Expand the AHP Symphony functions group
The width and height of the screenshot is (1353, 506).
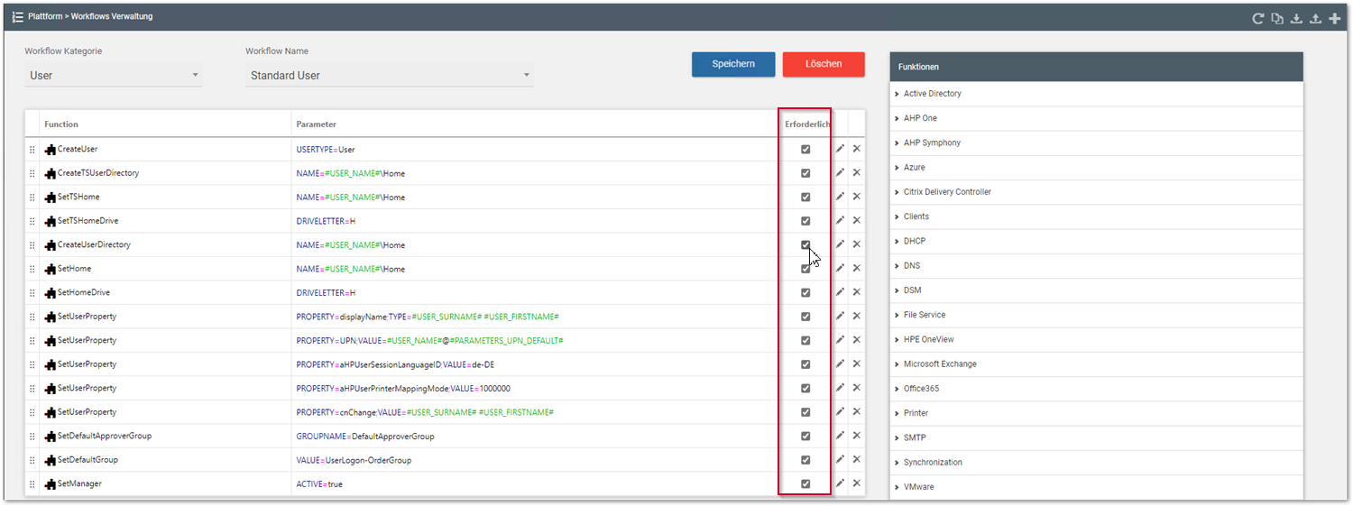(1096, 143)
